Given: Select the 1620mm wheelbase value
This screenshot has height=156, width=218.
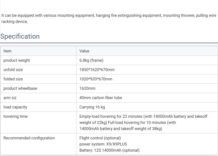Looking at the screenshot, I should point(88,88).
